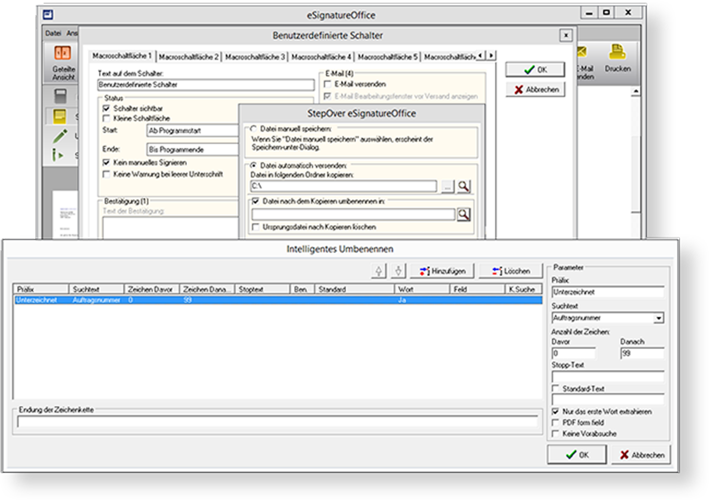This screenshot has height=500, width=709.
Task: Switch to Macroschaltfläche 4 tab
Action: tap(322, 57)
